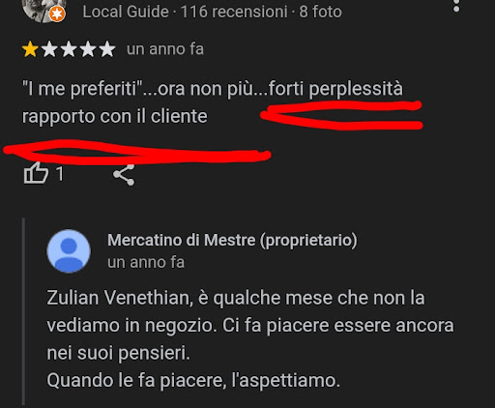Click the owner's blue default avatar

tap(69, 251)
